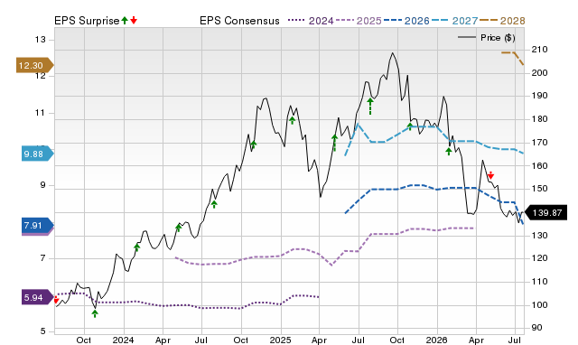Click the brown 2028 consensus dashed line

point(513,58)
